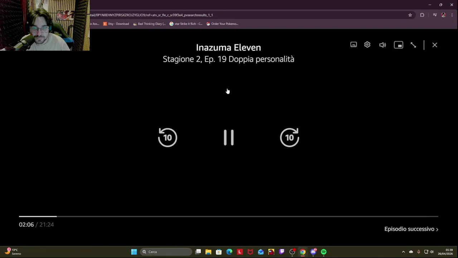
Task: Open Microsoft Store from the taskbar
Action: (219, 252)
